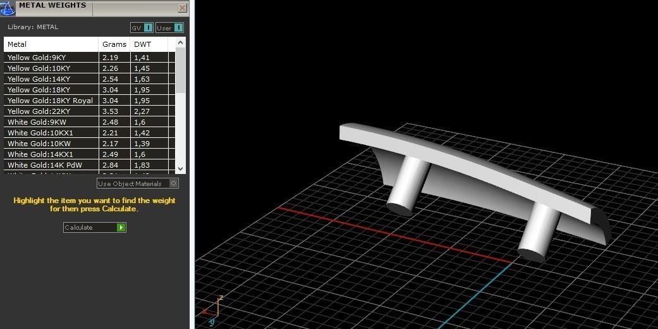
Task: Click the 1,63 DWT value for 14KY
Action: coord(142,79)
